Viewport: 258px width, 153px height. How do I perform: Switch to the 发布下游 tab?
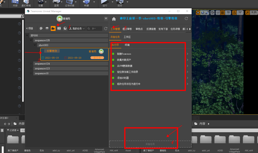(x=163, y=29)
